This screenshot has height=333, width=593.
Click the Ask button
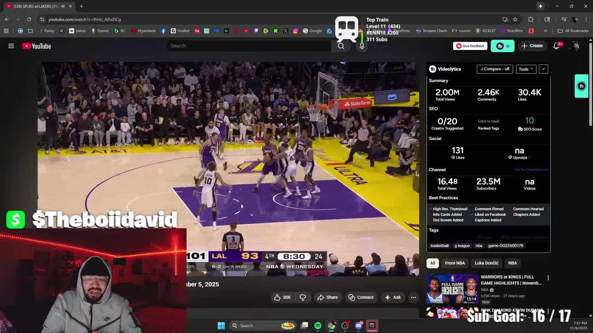(393, 297)
